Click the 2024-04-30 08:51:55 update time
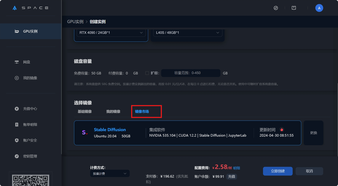 tap(277, 136)
